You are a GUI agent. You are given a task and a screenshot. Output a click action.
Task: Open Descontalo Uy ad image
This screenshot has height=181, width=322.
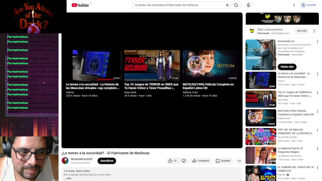(x=261, y=55)
